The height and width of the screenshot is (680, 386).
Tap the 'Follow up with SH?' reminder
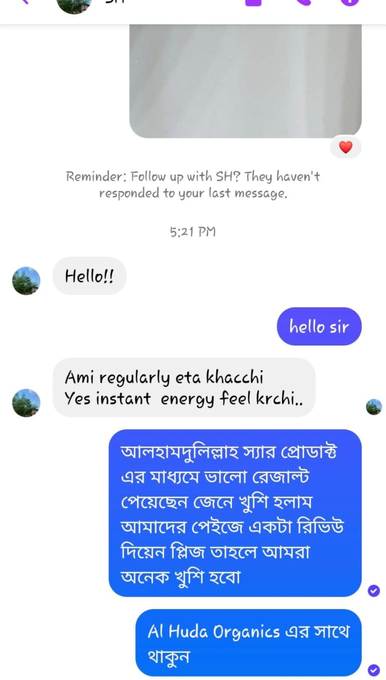(193, 185)
